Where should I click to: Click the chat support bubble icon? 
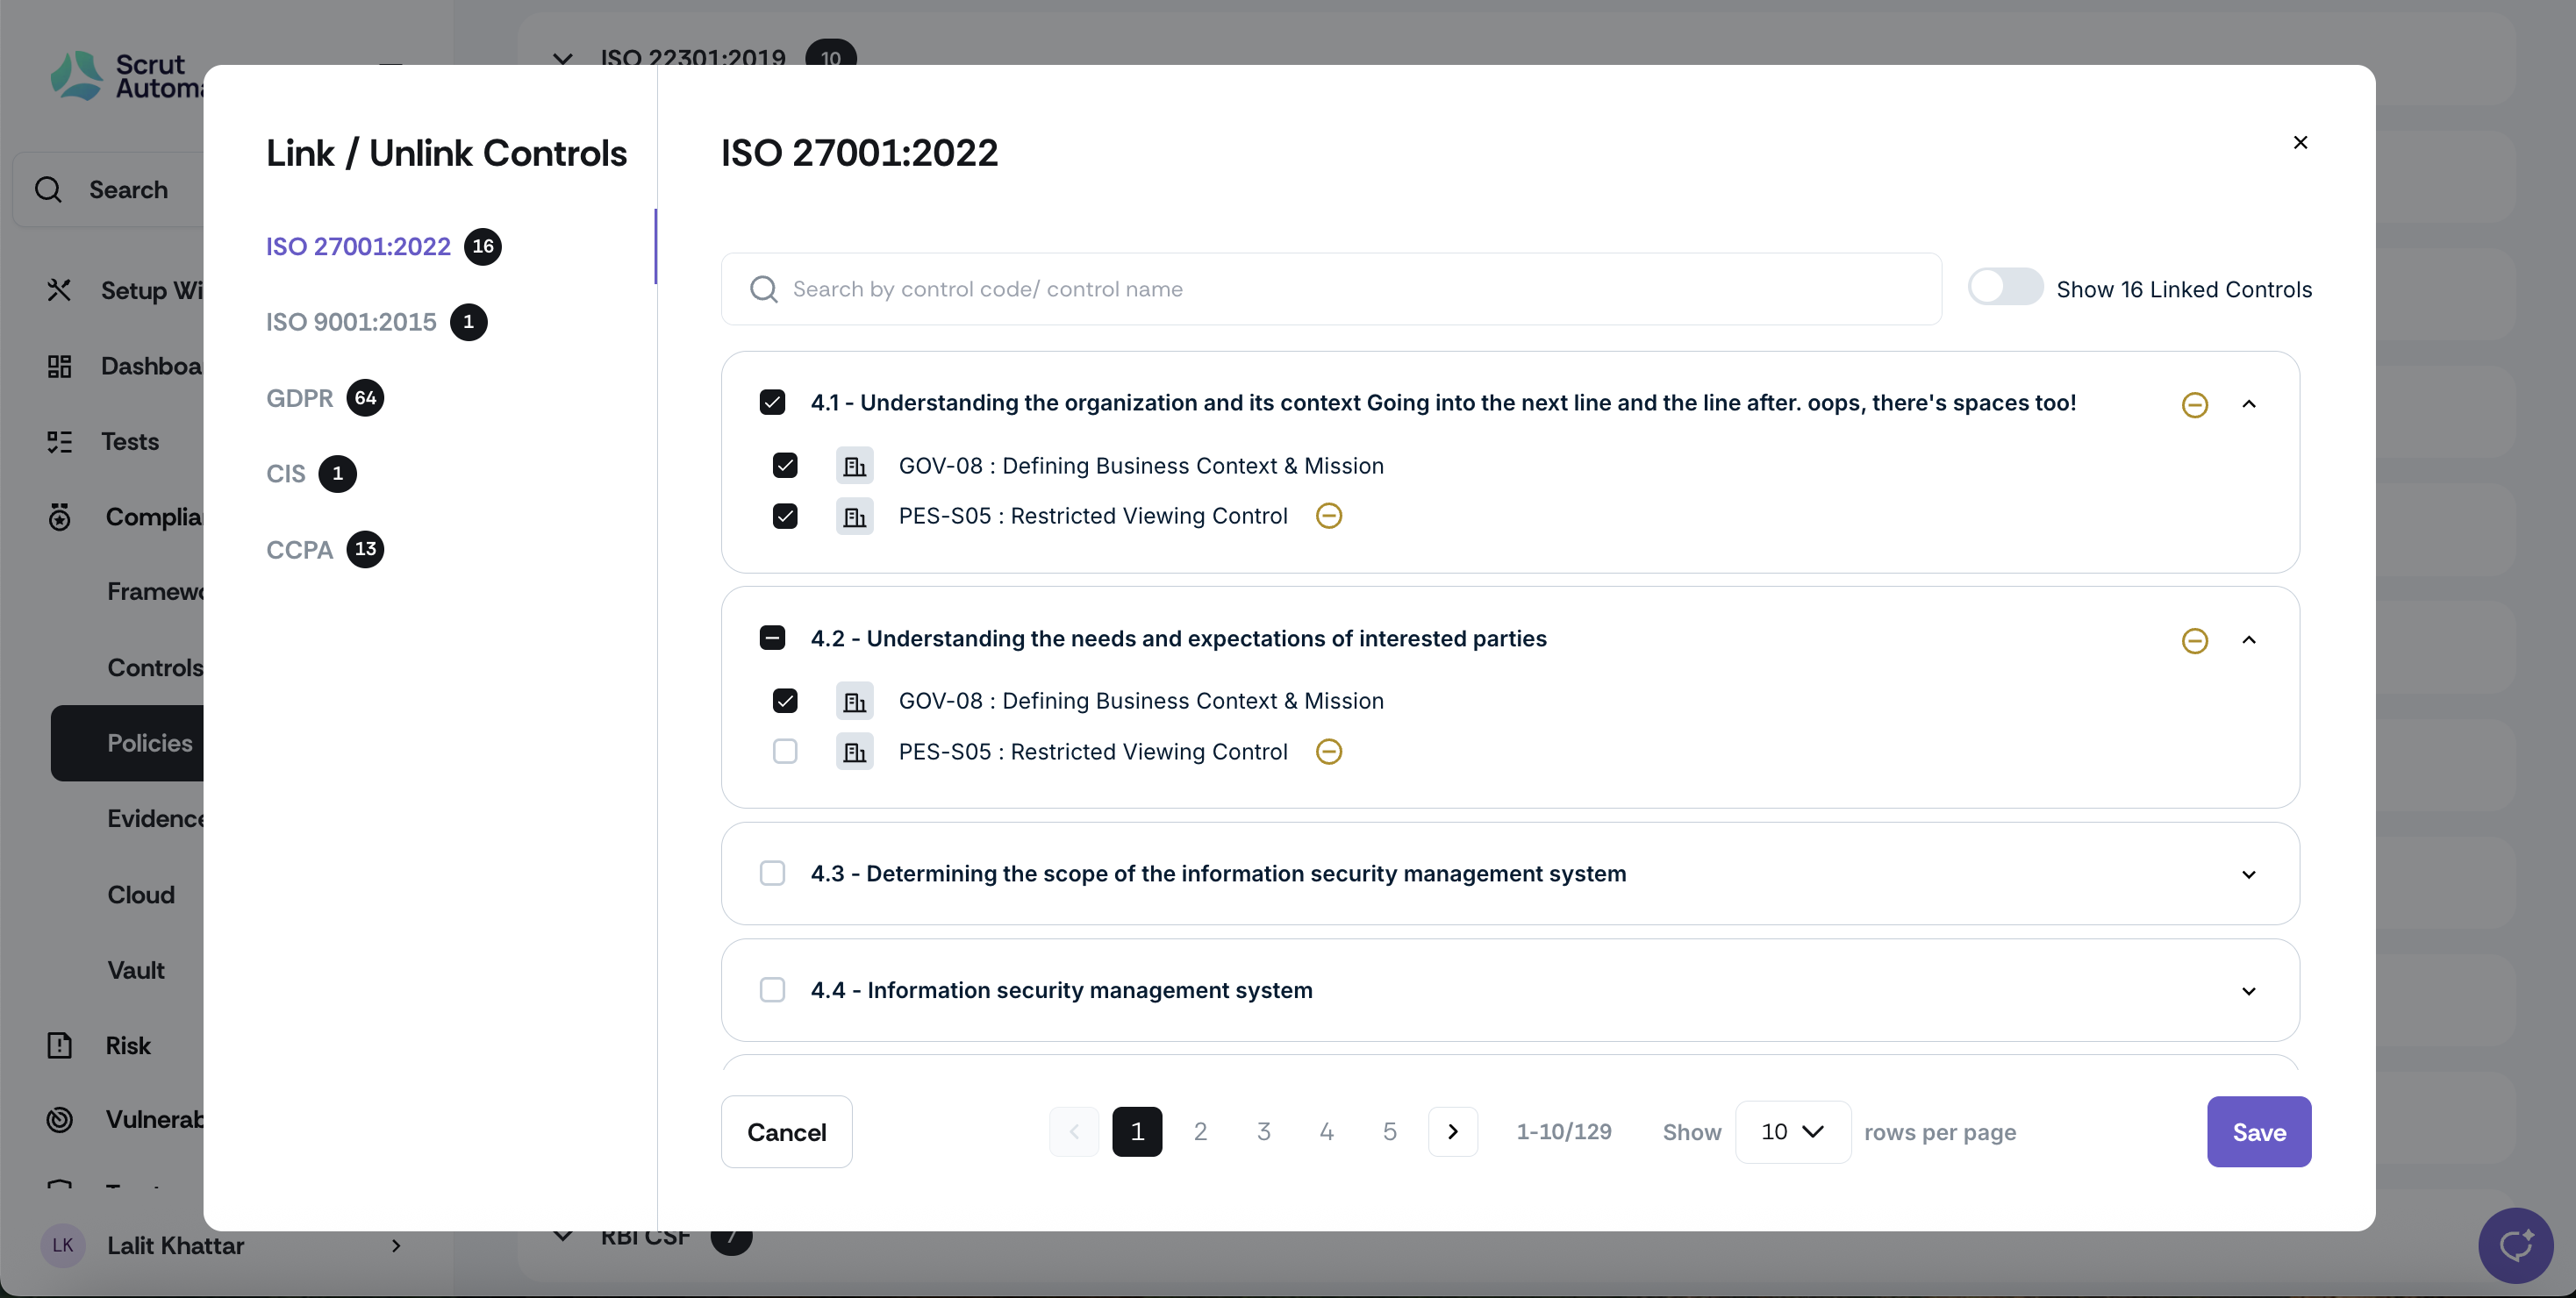[x=2514, y=1244]
